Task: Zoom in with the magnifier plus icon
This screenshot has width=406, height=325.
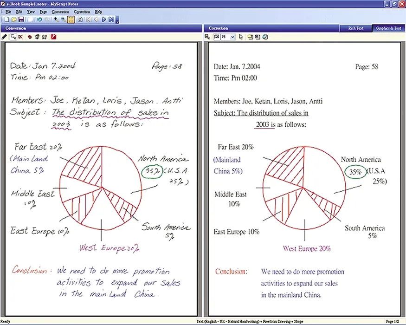Action: [x=56, y=19]
